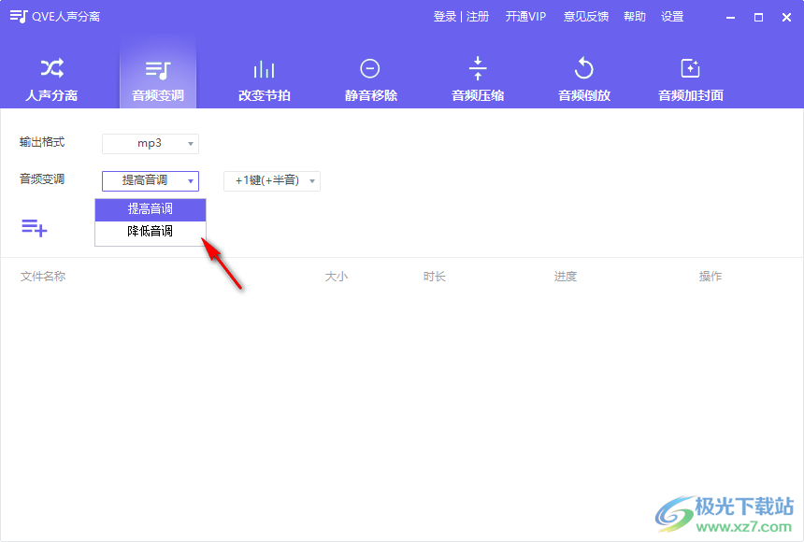Switch to the 音频变调 pitch shift tool
This screenshot has width=804, height=542.
pos(157,78)
